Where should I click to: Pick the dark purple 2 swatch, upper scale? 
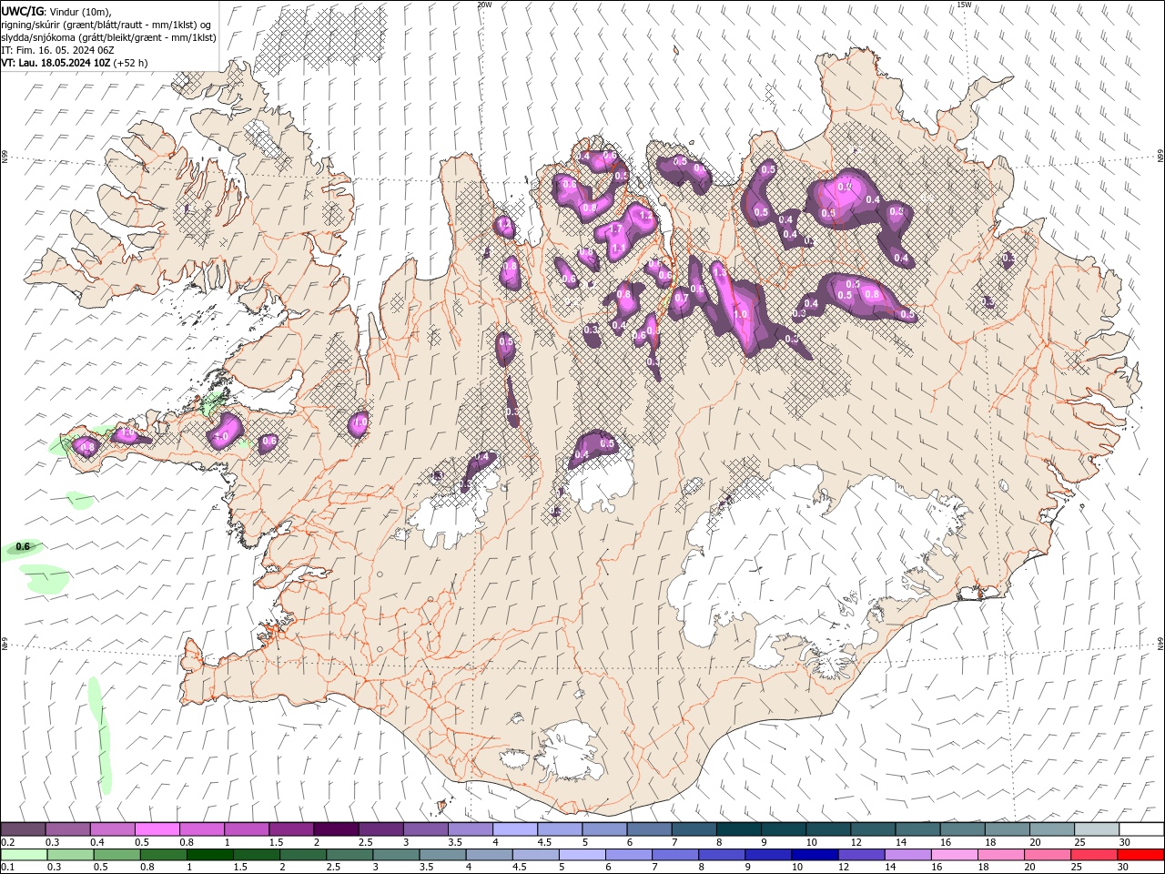pyautogui.click(x=336, y=829)
